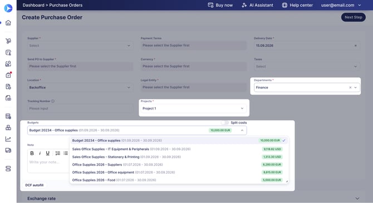Screen dimensions: 373x203
Task: Select Office Supplies 2026 - Office equipment budget
Action: [179, 172]
